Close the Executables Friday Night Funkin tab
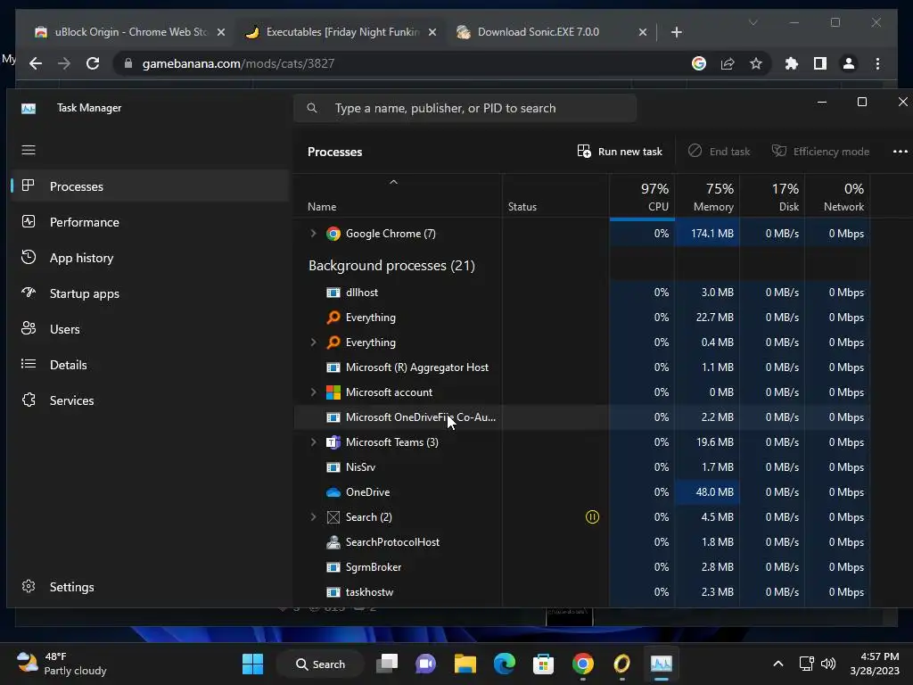 pos(432,32)
